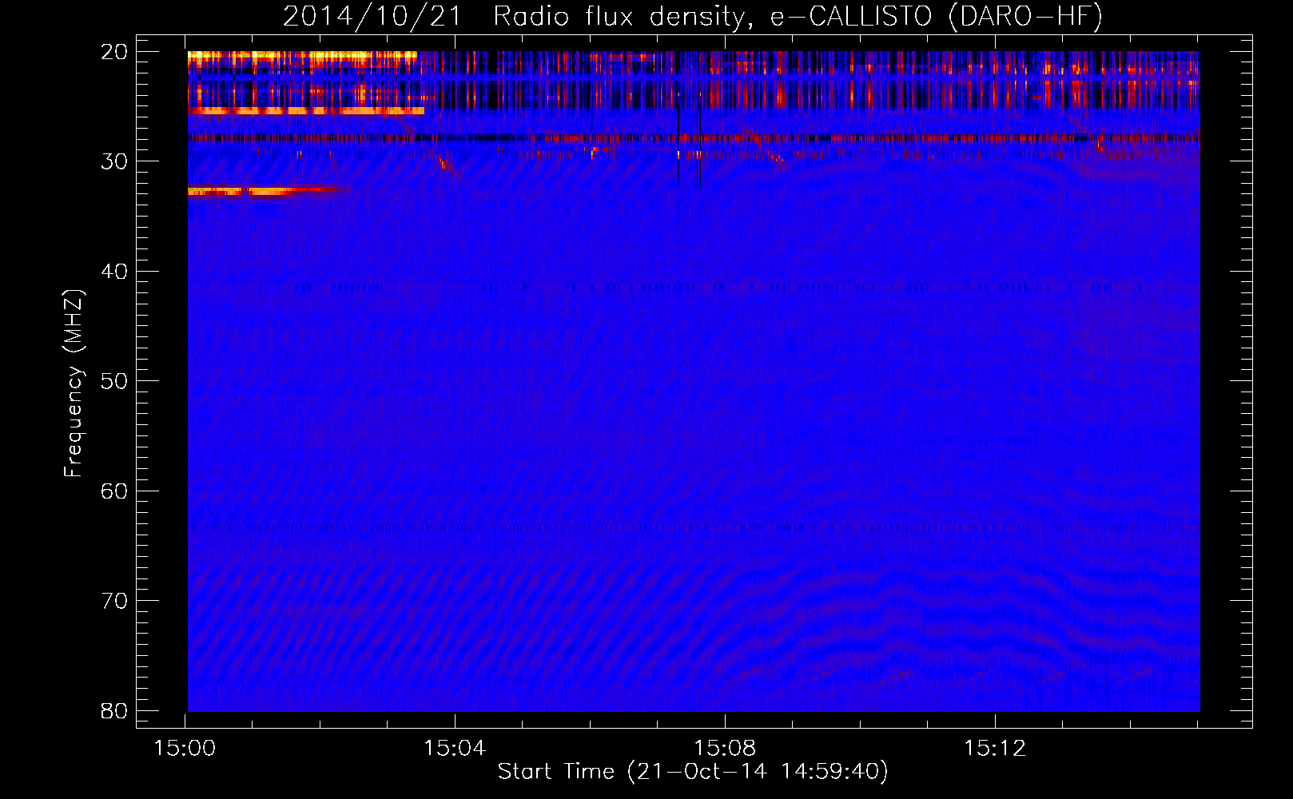Click the bright yellow band at 20 MHz
The width and height of the screenshot is (1293, 799).
pos(302,58)
